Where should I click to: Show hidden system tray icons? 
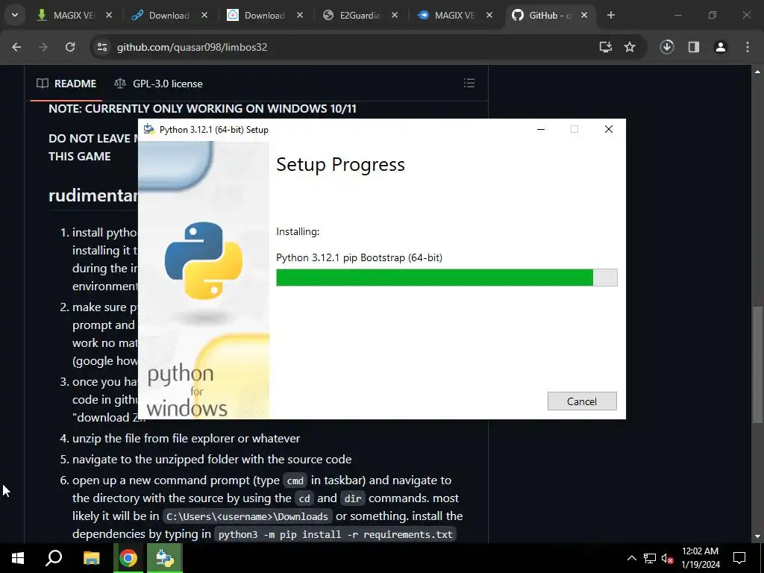[631, 558]
